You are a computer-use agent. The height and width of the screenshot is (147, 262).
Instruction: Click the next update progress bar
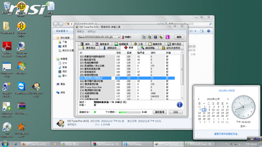[130, 112]
